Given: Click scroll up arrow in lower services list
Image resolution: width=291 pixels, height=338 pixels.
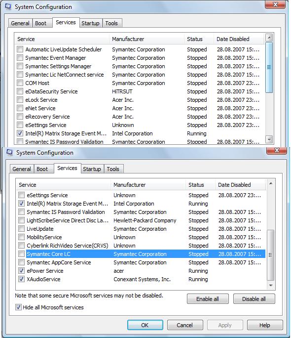Looking at the screenshot, I should (x=271, y=183).
